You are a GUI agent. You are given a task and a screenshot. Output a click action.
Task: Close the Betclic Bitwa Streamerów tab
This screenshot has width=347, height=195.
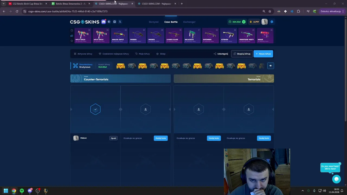[x=89, y=4]
